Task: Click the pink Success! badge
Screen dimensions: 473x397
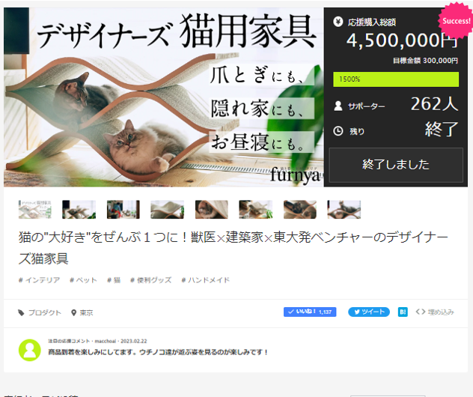Action: [x=456, y=21]
